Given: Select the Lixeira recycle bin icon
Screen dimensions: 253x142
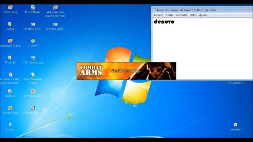Looking at the screenshot, I should [10, 125].
